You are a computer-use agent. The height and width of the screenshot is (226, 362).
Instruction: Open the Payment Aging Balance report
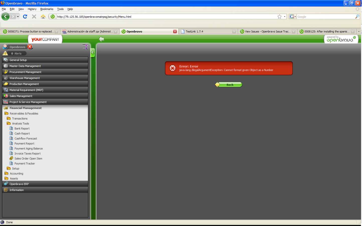[29, 148]
